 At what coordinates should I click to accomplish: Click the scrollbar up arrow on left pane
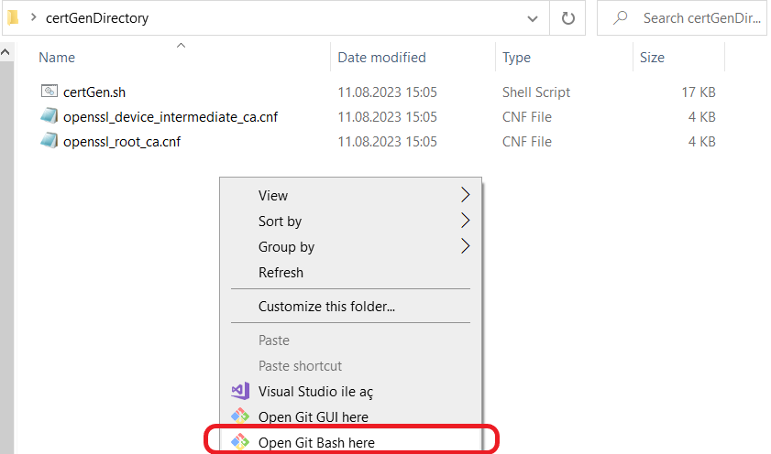coord(6,51)
